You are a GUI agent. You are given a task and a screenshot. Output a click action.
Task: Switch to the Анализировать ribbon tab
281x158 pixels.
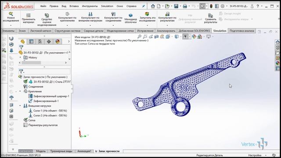click(166, 31)
